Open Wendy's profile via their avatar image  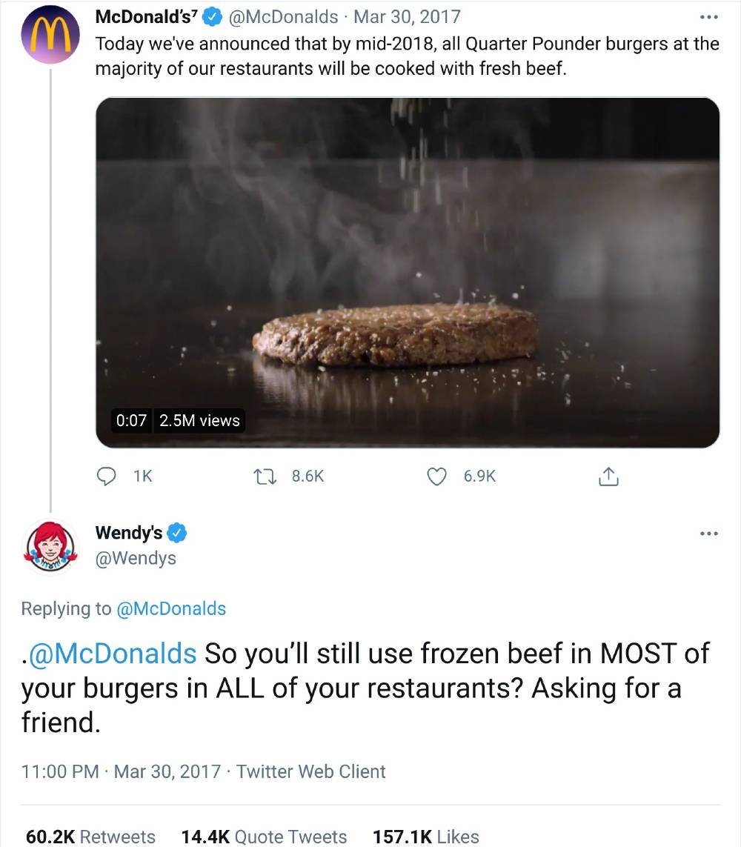(50, 546)
